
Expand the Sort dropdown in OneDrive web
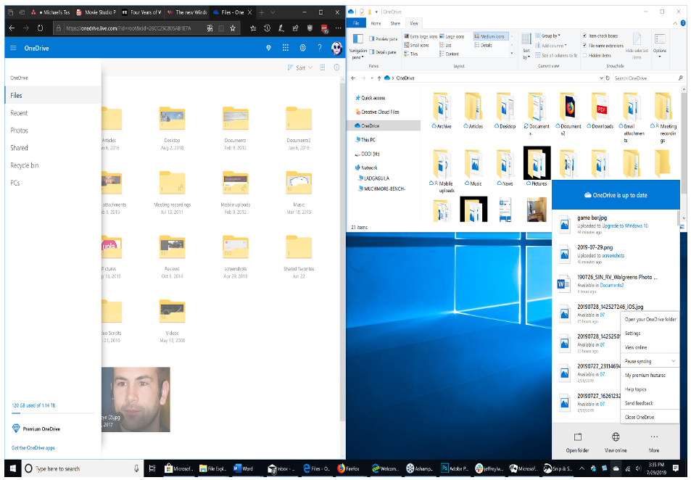[x=300, y=67]
